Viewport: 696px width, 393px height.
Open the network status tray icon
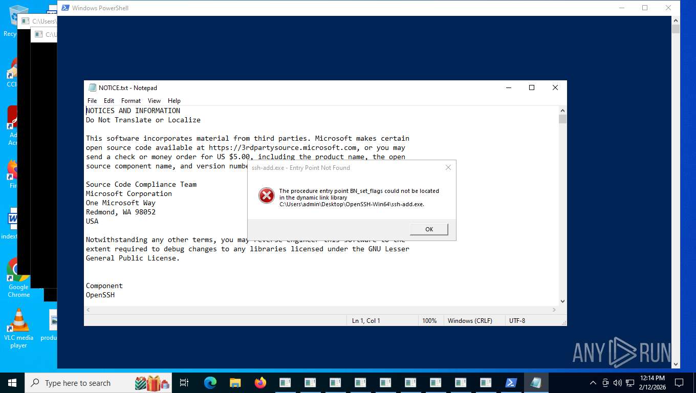point(629,383)
